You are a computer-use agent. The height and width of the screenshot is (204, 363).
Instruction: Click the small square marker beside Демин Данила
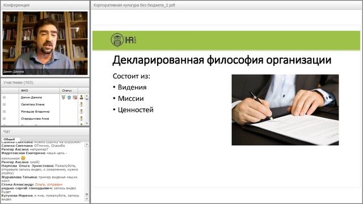click(x=4, y=97)
